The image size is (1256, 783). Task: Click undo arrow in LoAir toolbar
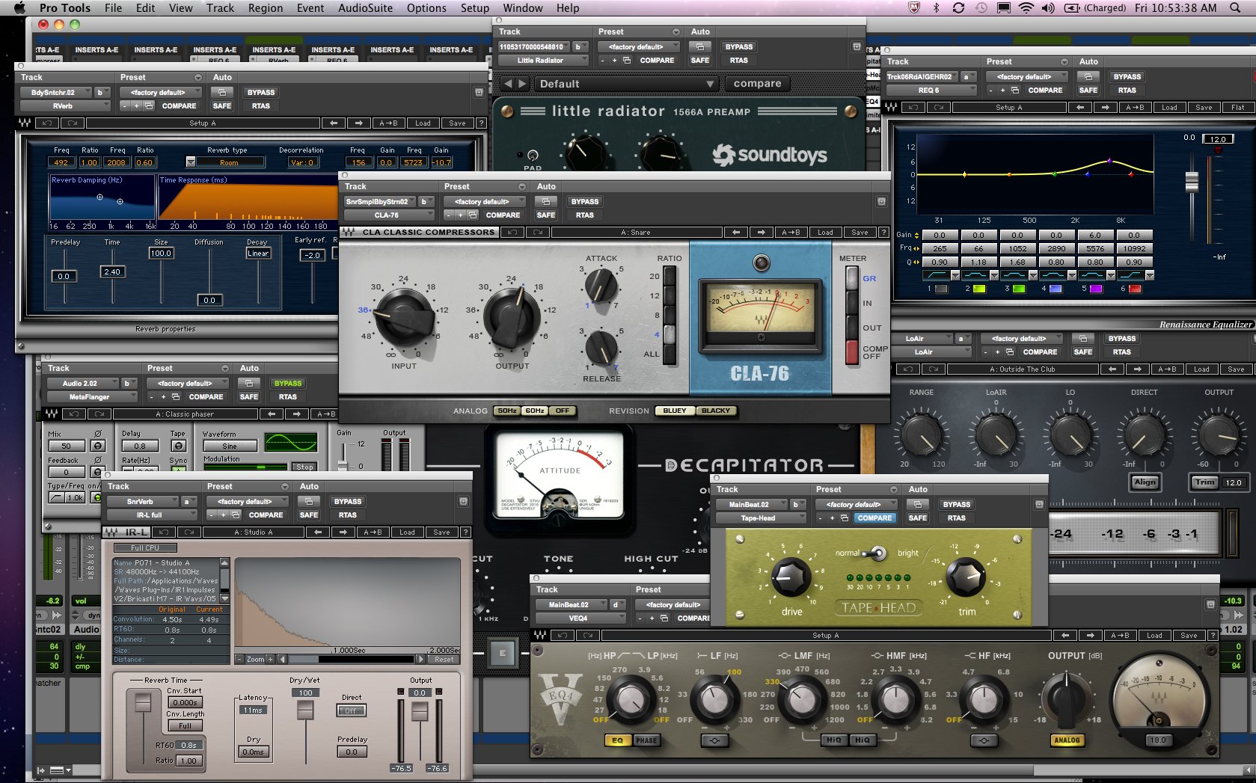(907, 369)
